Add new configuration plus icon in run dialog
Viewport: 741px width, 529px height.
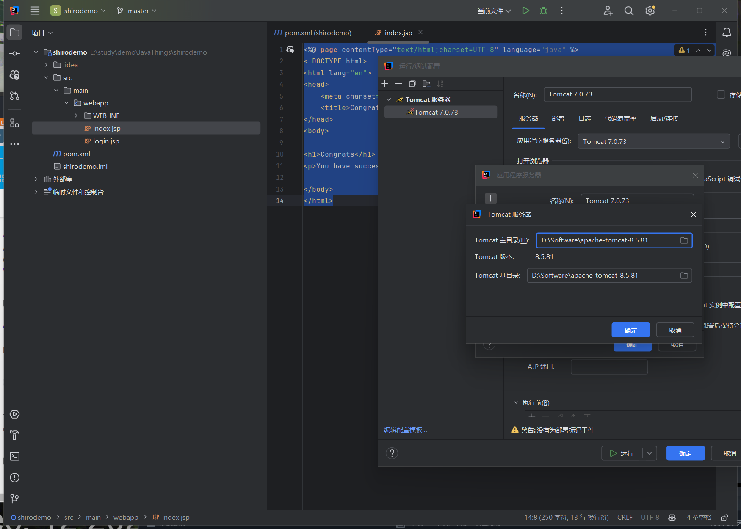click(384, 84)
